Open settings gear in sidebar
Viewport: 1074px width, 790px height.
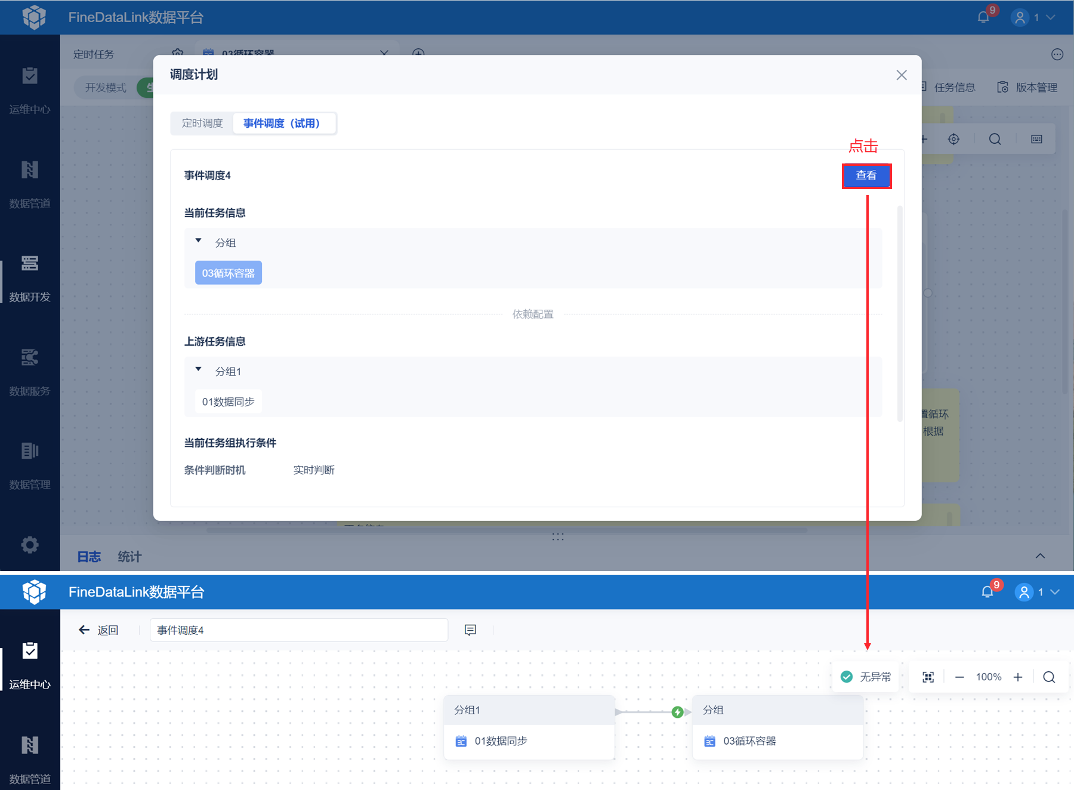(x=30, y=544)
